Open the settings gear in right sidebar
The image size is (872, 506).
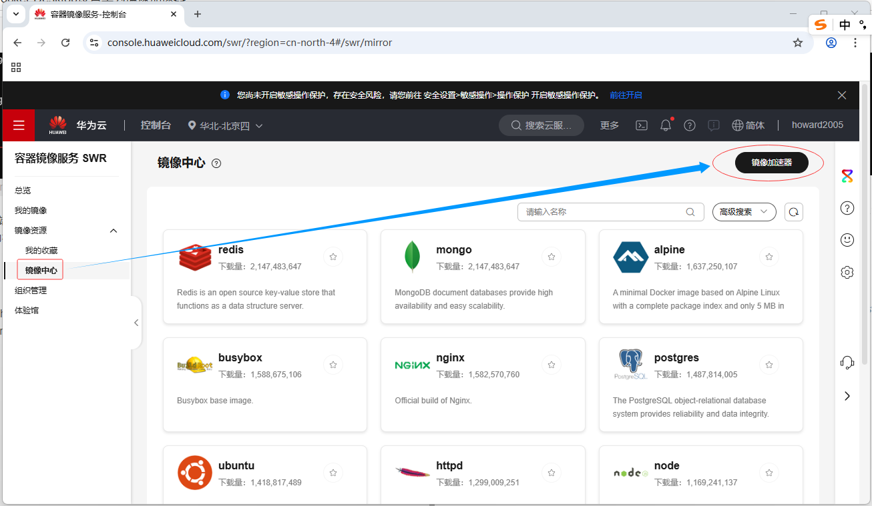[847, 272]
